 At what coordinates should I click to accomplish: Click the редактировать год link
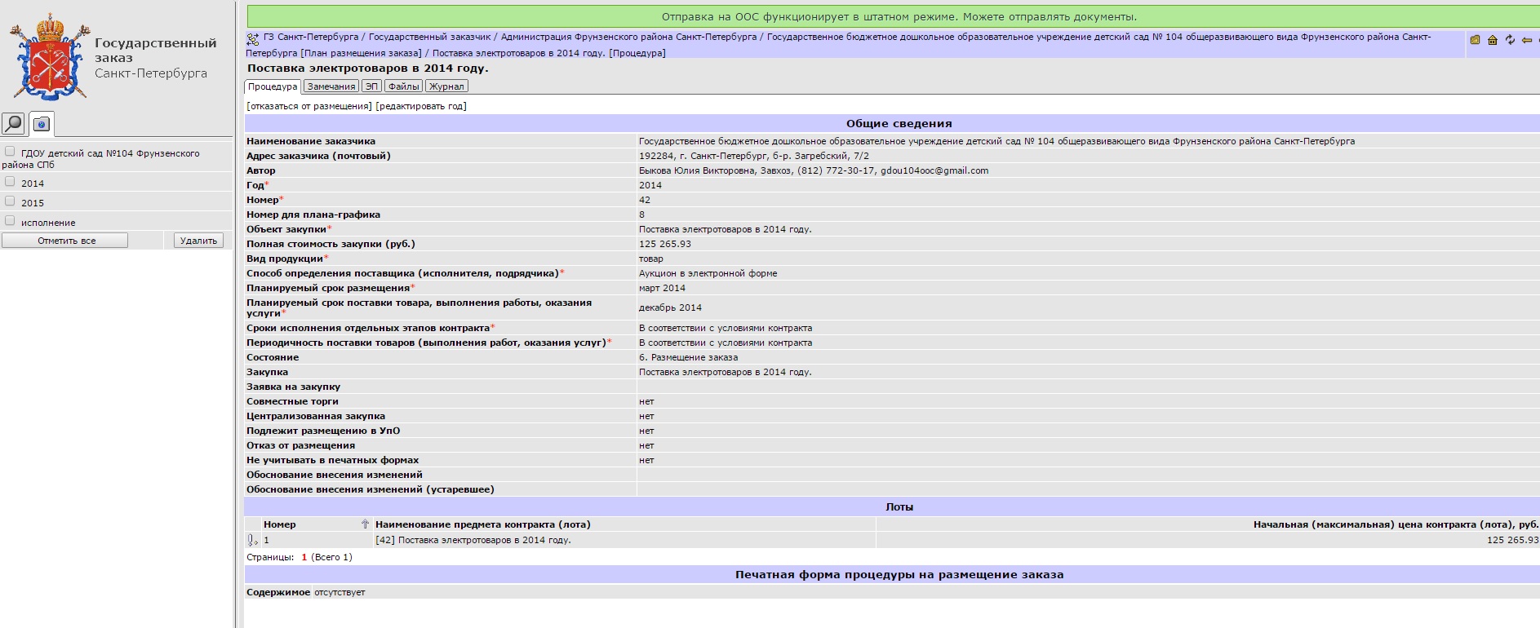click(x=421, y=106)
